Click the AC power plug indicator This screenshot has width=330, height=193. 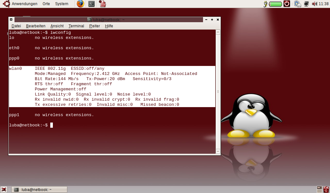coord(266,4)
